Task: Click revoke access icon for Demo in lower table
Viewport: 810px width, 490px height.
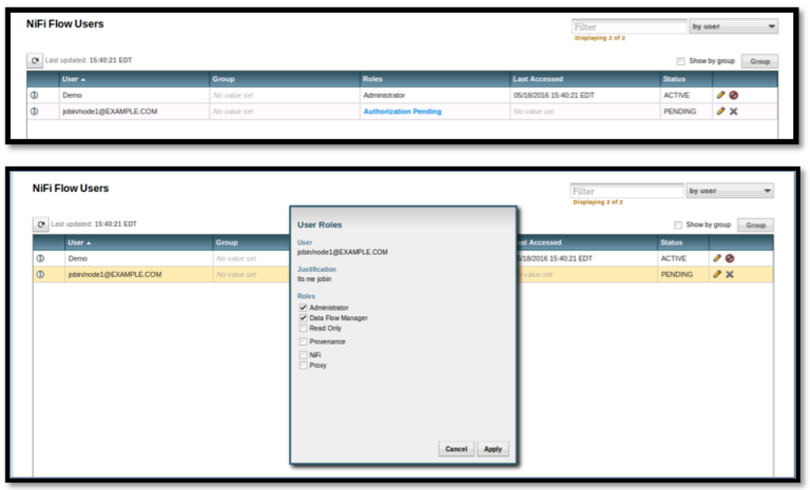Action: (730, 258)
